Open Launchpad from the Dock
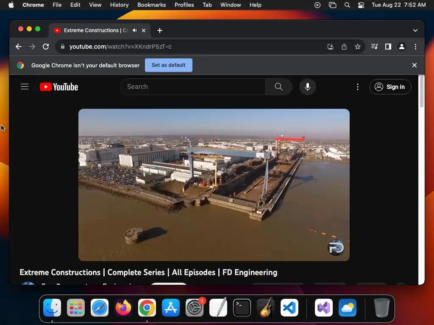 point(76,308)
